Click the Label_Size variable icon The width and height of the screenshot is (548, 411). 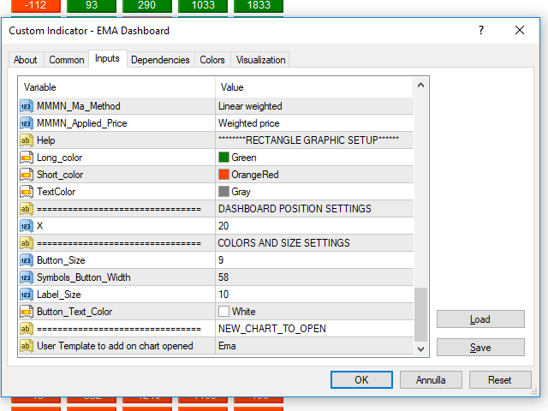point(27,295)
